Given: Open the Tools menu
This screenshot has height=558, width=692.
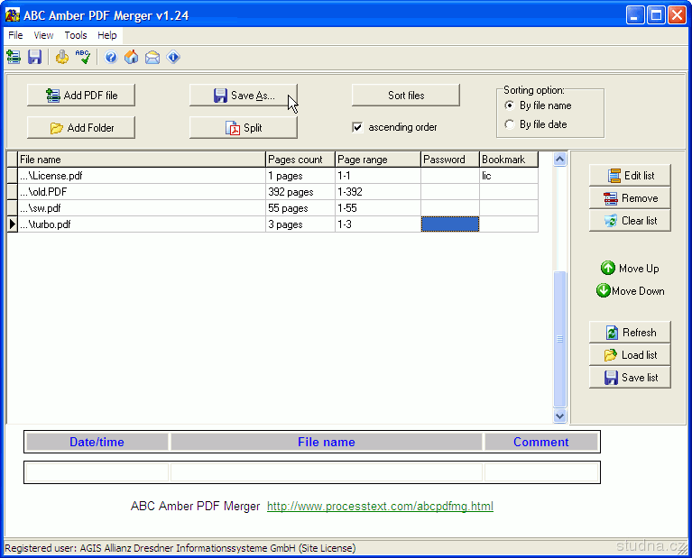Looking at the screenshot, I should pos(76,35).
